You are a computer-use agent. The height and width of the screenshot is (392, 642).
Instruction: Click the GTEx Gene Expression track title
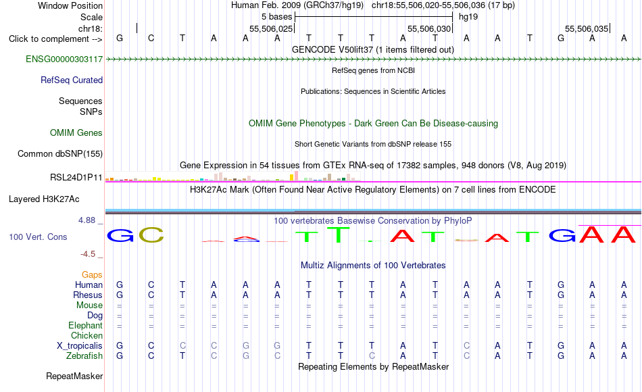pyautogui.click(x=373, y=166)
